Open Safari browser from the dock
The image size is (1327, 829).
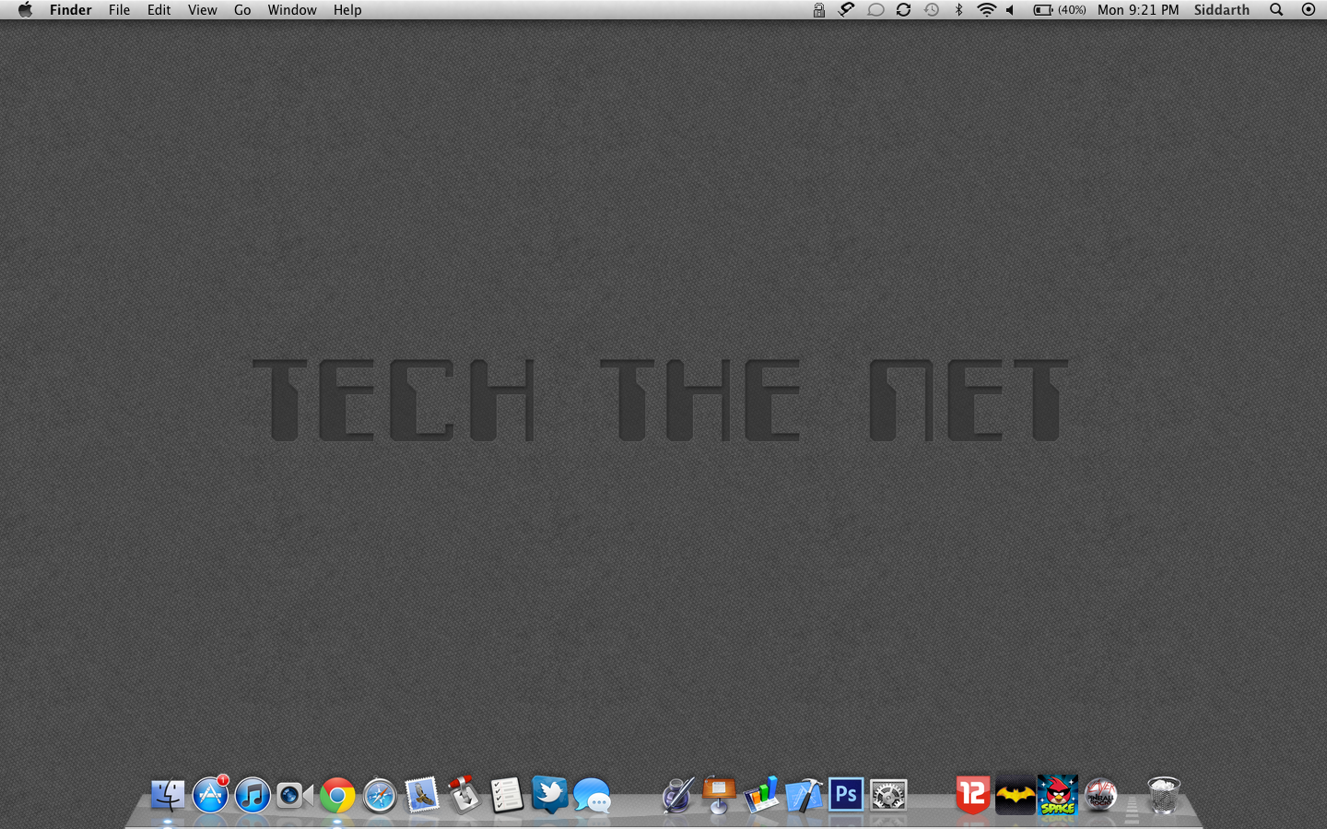[380, 795]
